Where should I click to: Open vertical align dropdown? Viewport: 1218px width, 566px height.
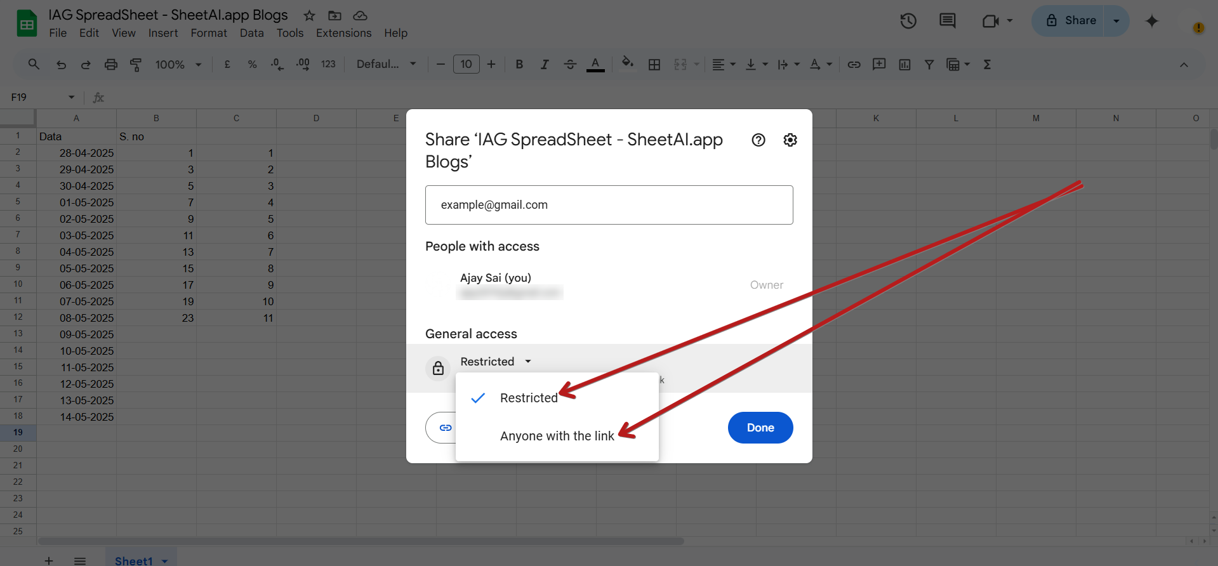click(757, 64)
